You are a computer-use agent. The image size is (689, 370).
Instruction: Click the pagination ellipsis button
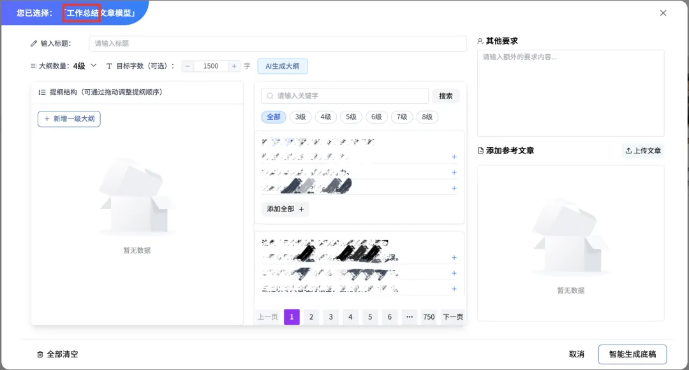pyautogui.click(x=410, y=317)
